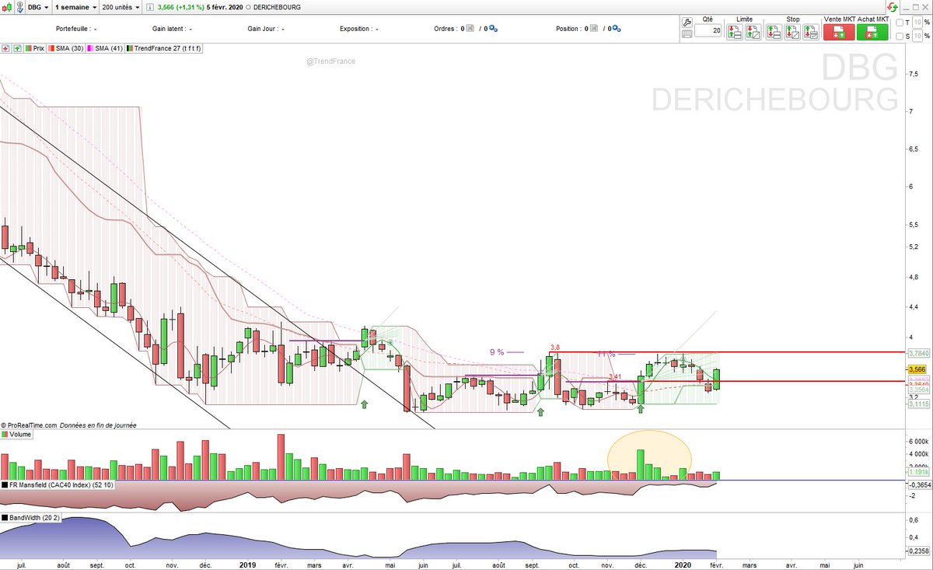The width and height of the screenshot is (933, 570).
Task: Click the Portefeuille label
Action: [73, 29]
